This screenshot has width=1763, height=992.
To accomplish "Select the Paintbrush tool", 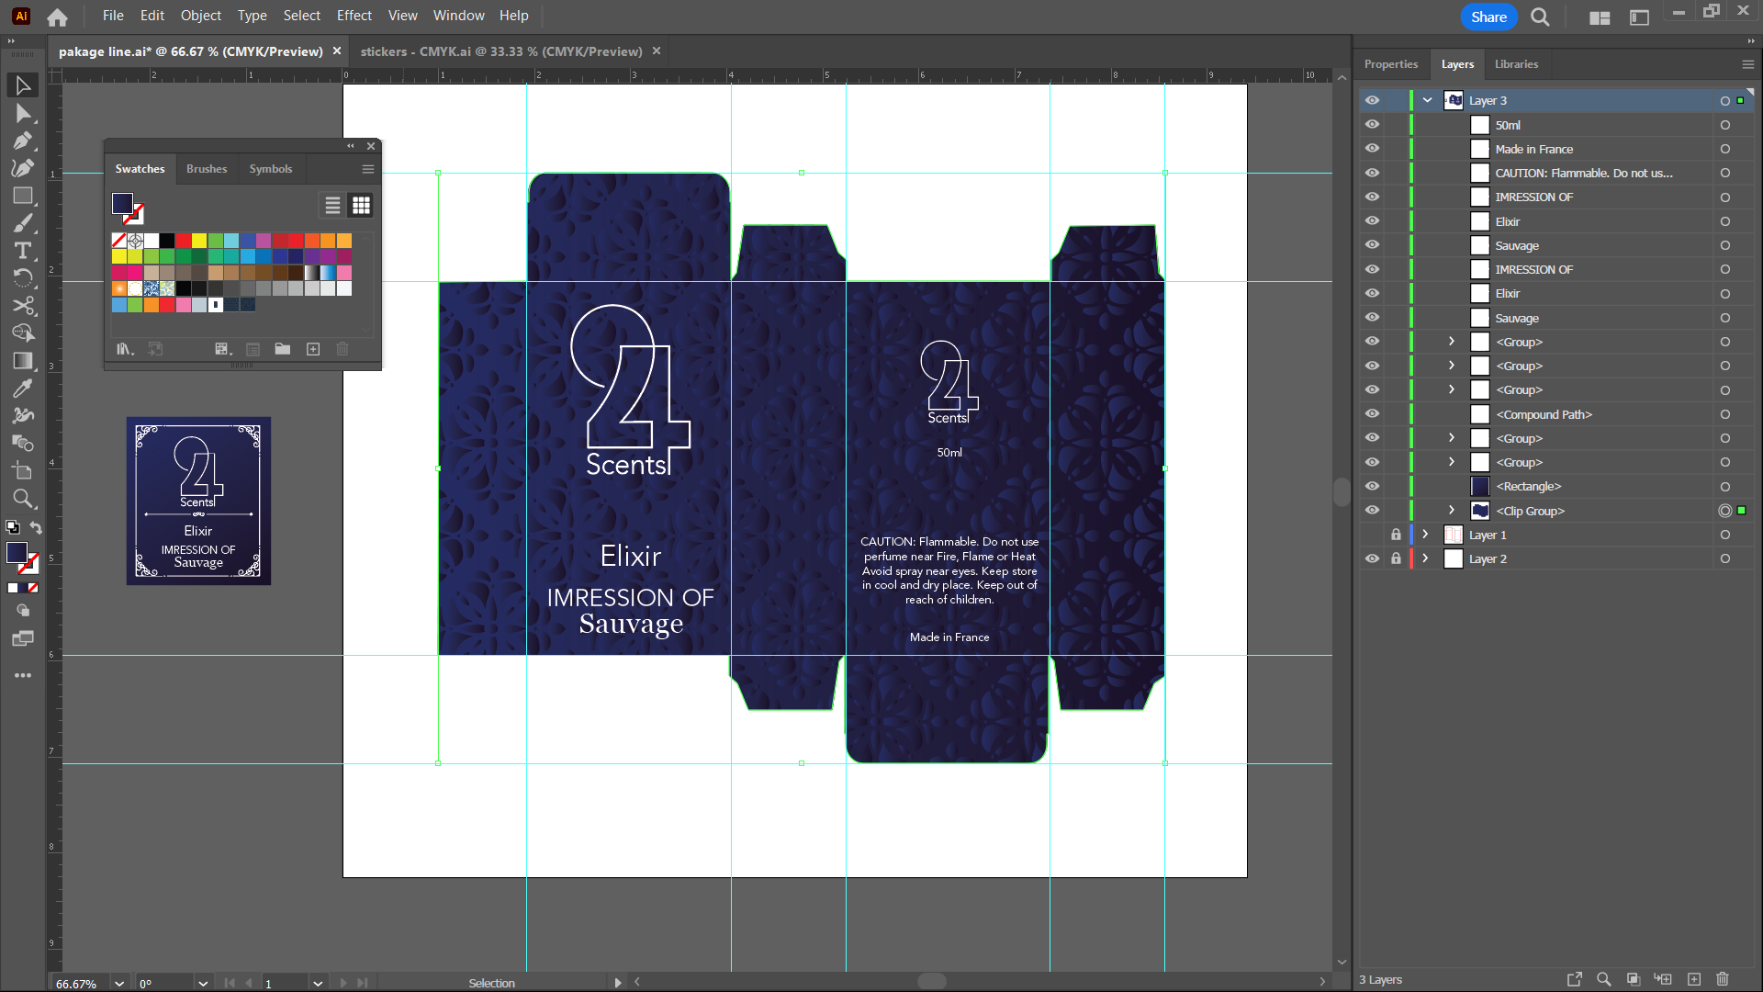I will [x=23, y=223].
